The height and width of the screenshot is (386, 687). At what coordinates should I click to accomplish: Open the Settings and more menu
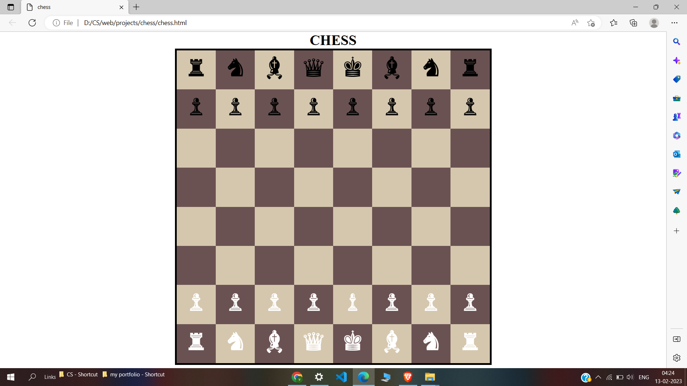click(x=675, y=23)
